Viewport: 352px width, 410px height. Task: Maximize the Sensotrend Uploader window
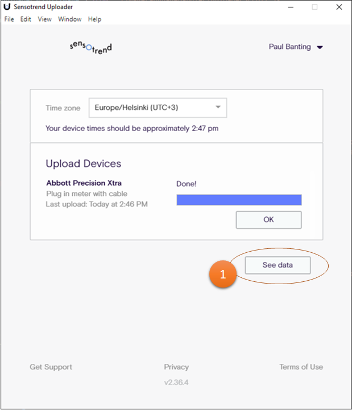point(314,7)
